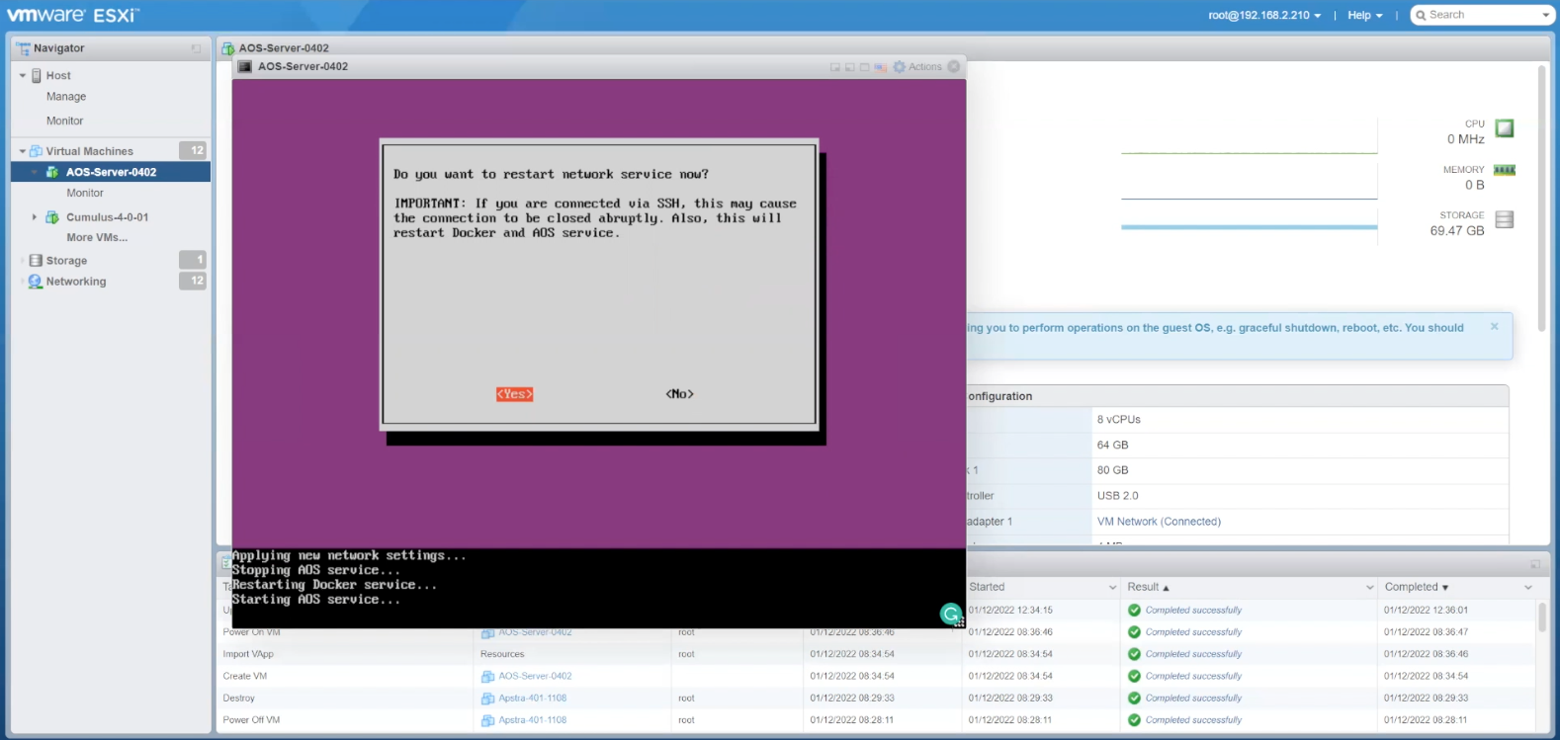This screenshot has height=740, width=1560.
Task: Open the Result column dropdown arrow
Action: click(x=1370, y=588)
